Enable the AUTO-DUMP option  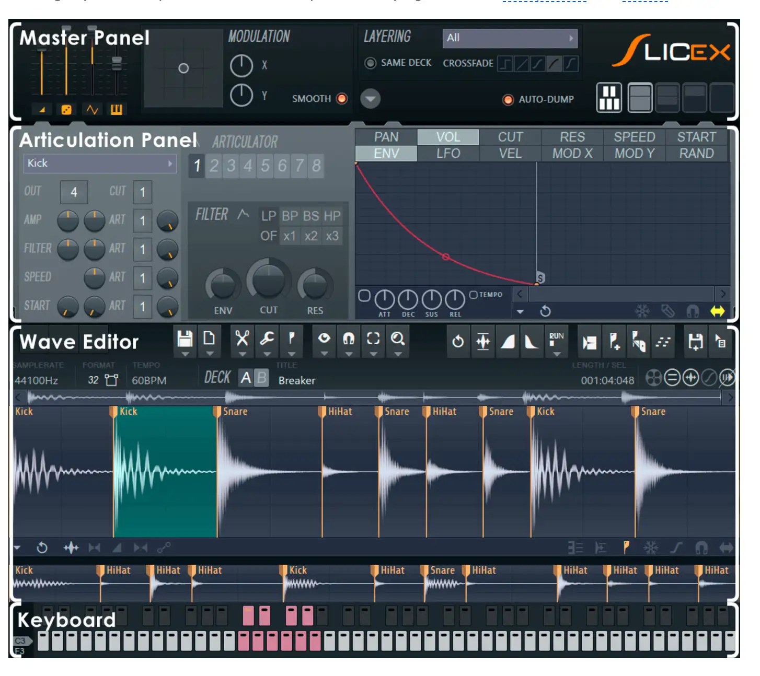[x=508, y=99]
